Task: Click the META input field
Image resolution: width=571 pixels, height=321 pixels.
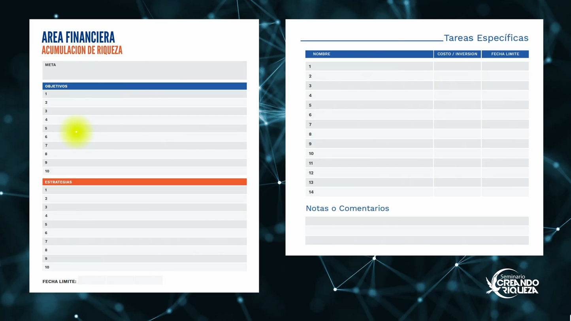Action: (144, 71)
